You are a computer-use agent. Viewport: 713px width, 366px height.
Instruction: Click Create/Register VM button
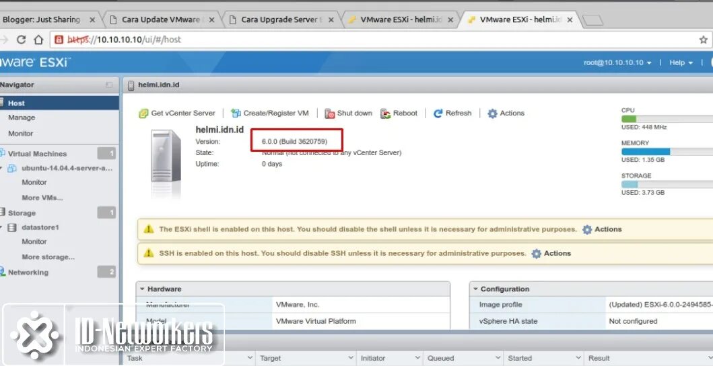click(270, 113)
